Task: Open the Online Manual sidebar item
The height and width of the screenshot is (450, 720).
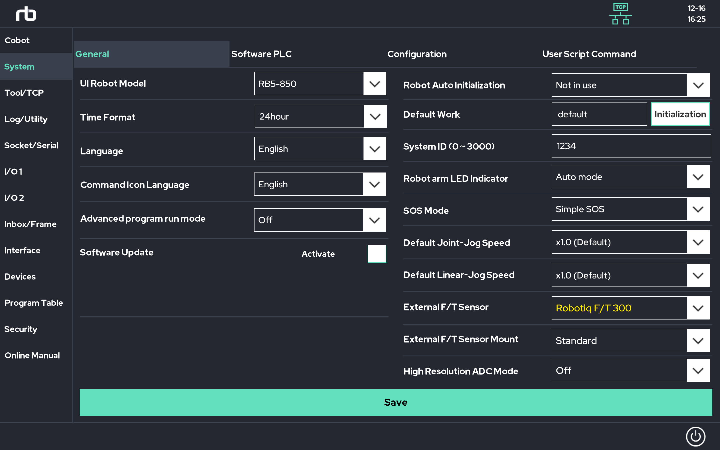Action: click(32, 355)
